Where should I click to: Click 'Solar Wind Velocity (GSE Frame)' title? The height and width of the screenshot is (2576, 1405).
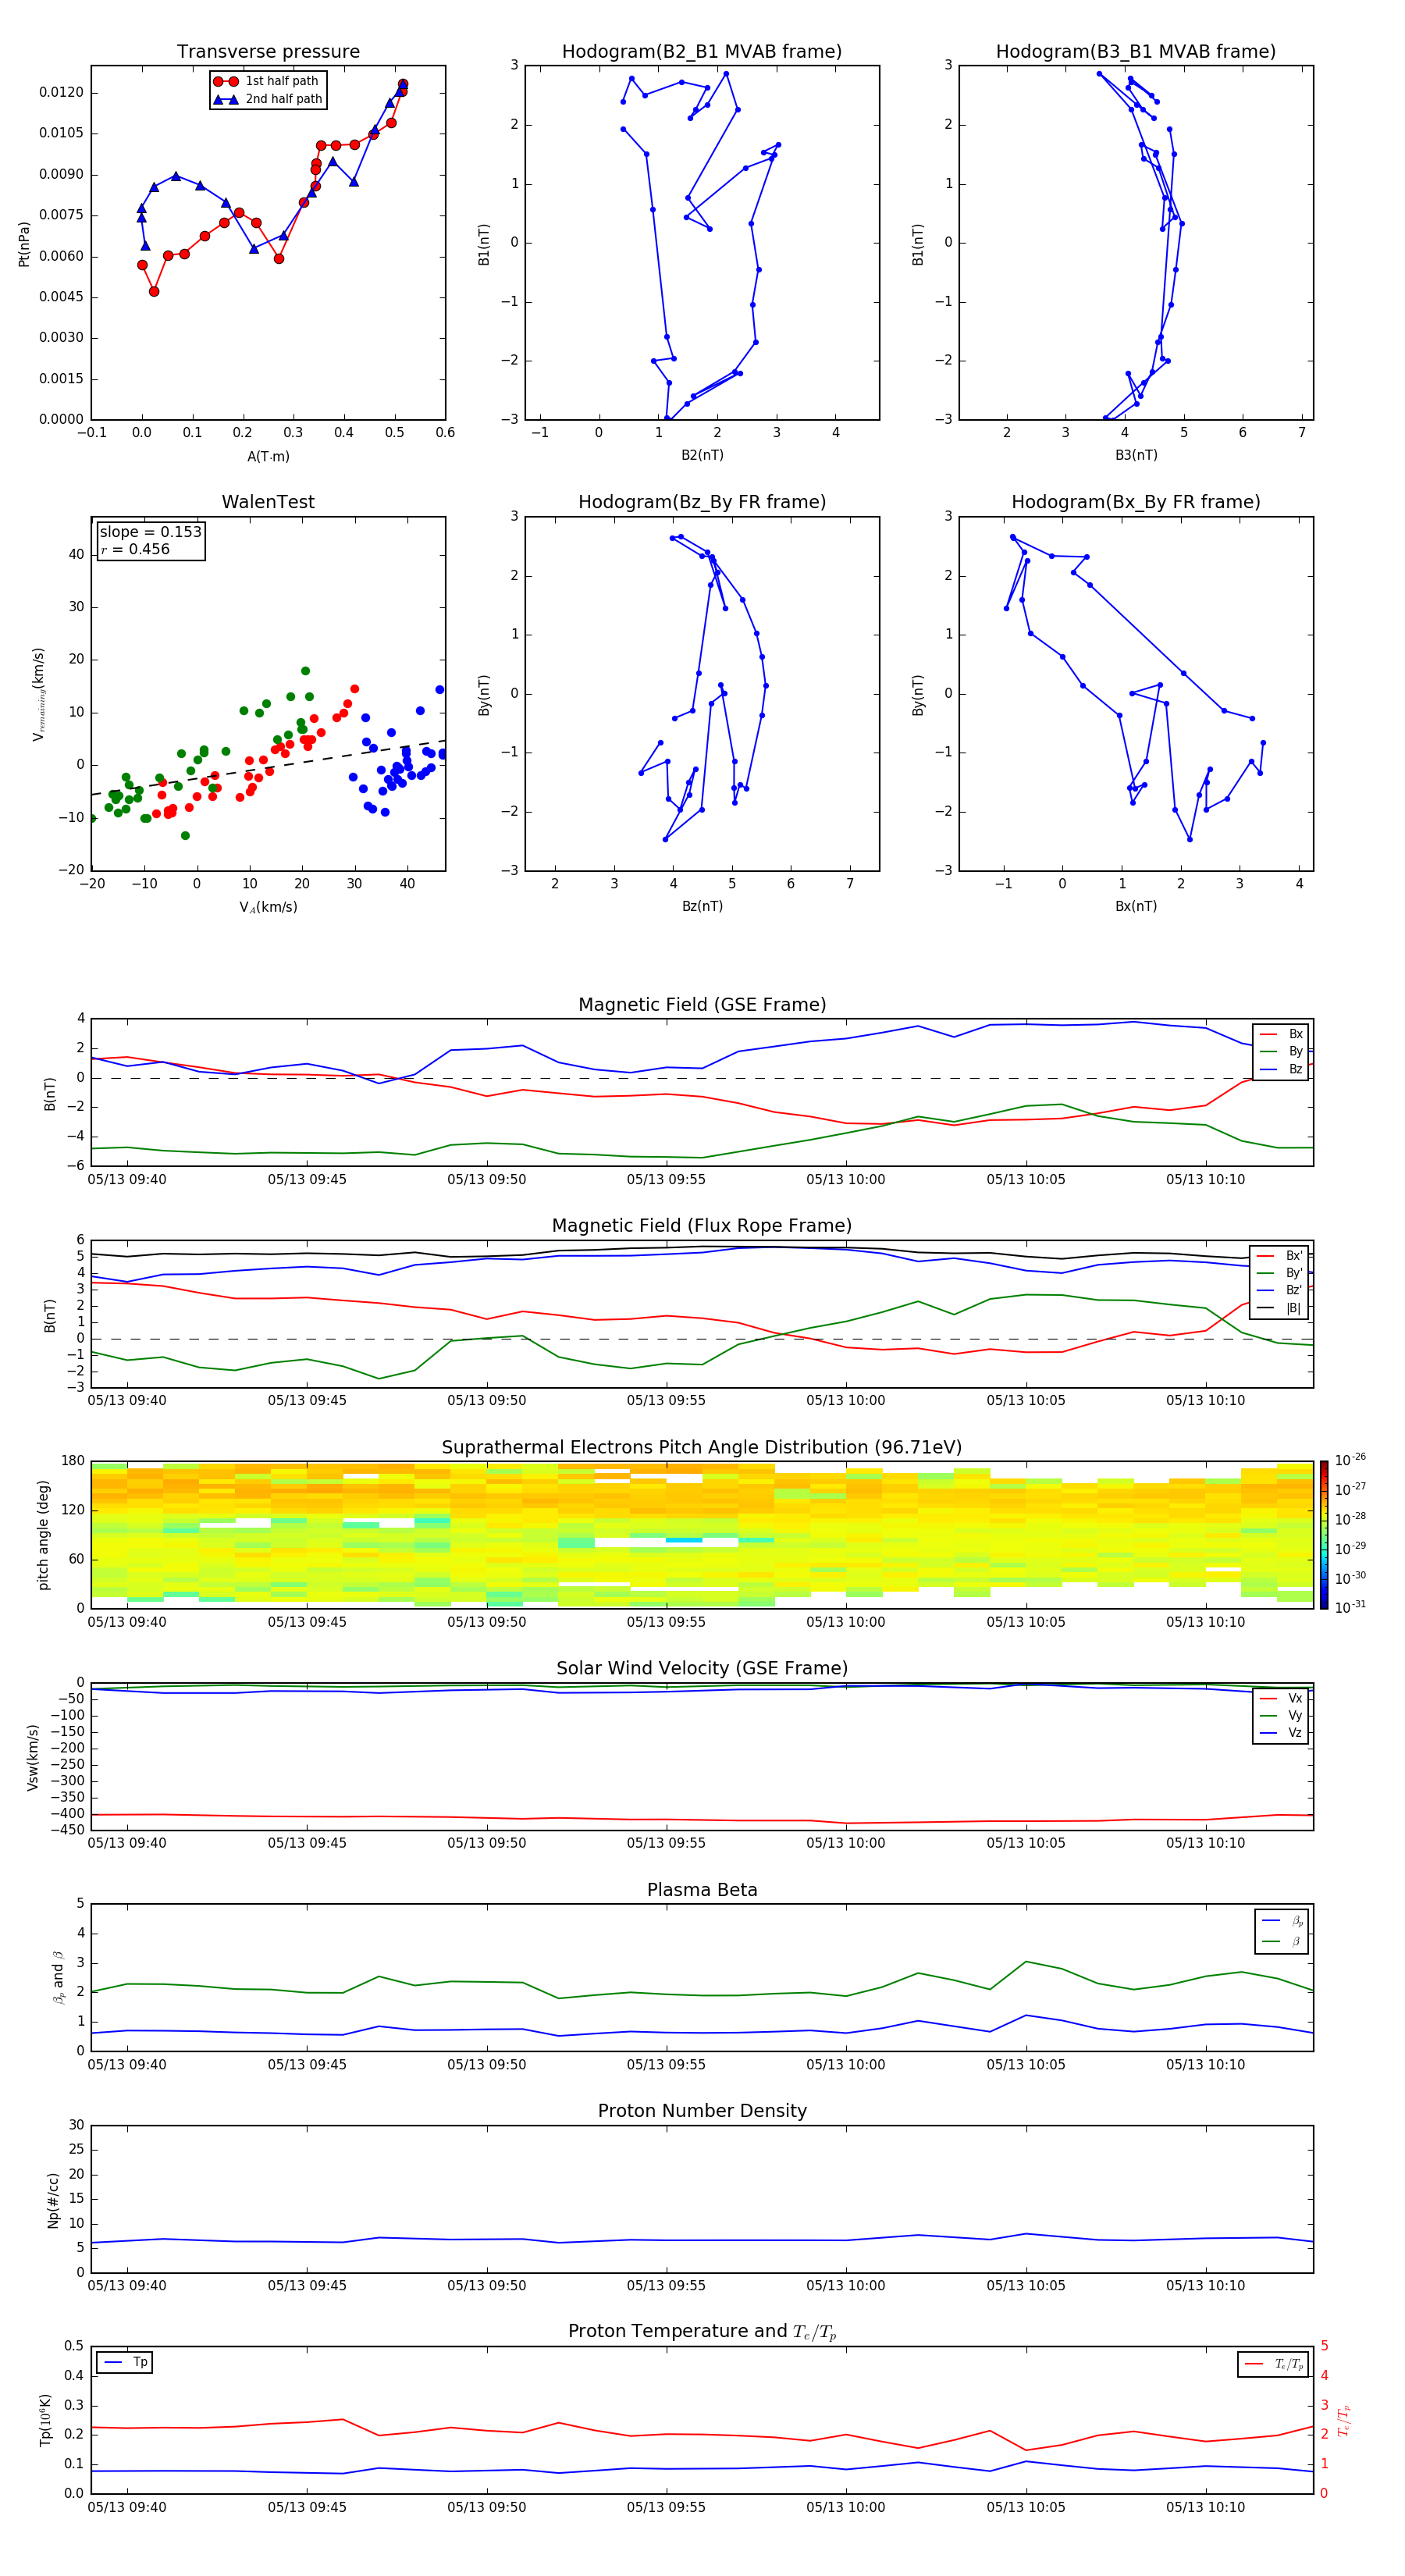click(702, 1669)
